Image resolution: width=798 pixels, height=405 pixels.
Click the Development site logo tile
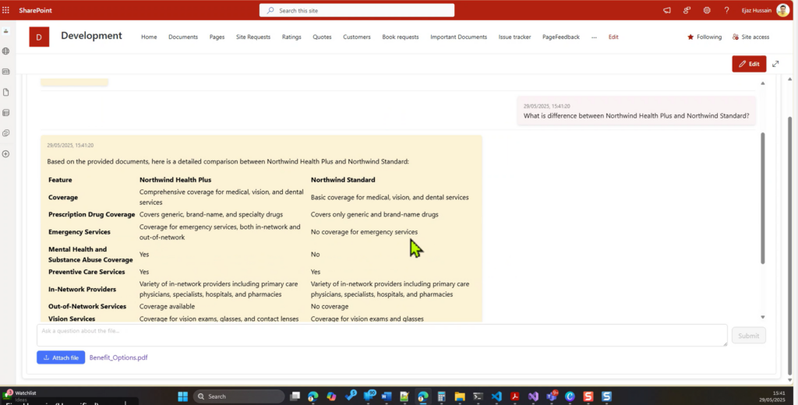[39, 37]
